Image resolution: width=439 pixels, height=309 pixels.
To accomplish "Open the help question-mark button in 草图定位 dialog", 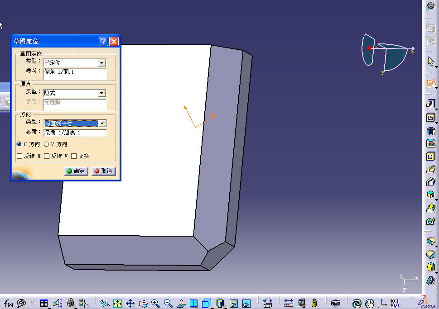I will pyautogui.click(x=103, y=41).
